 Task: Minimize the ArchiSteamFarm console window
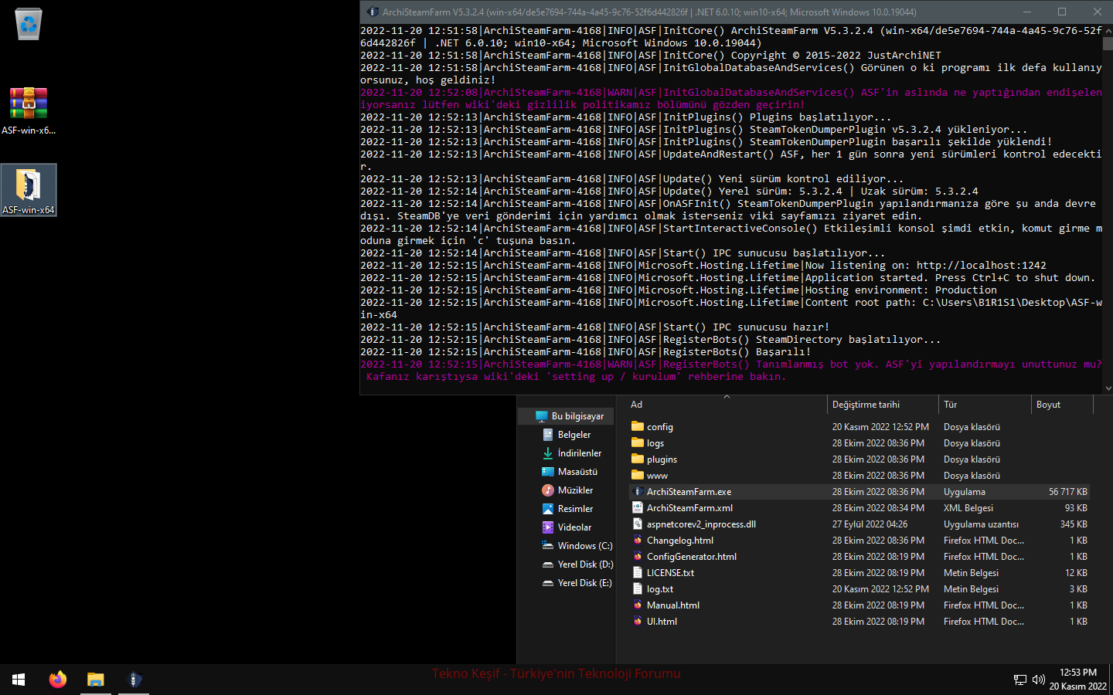point(1027,12)
